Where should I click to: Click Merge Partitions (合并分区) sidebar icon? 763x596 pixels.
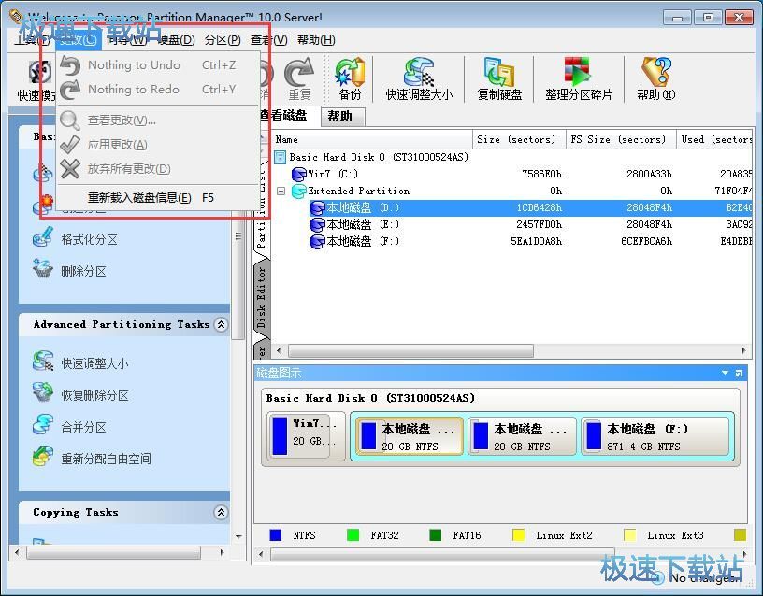click(43, 426)
